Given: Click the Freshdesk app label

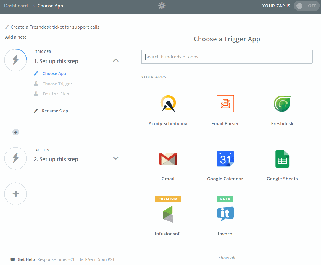Looking at the screenshot, I should coord(282,124).
